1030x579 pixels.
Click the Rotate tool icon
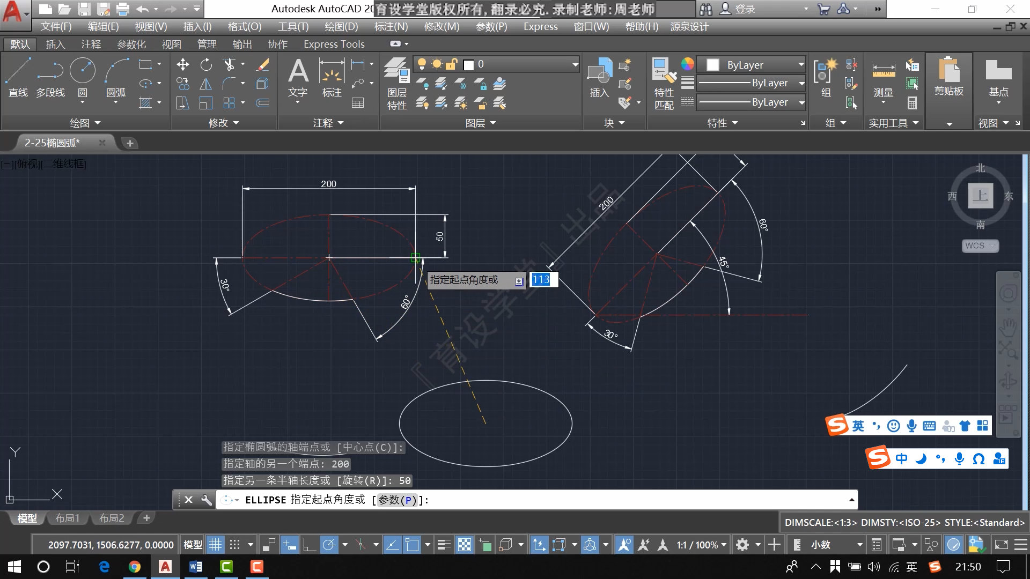click(206, 65)
